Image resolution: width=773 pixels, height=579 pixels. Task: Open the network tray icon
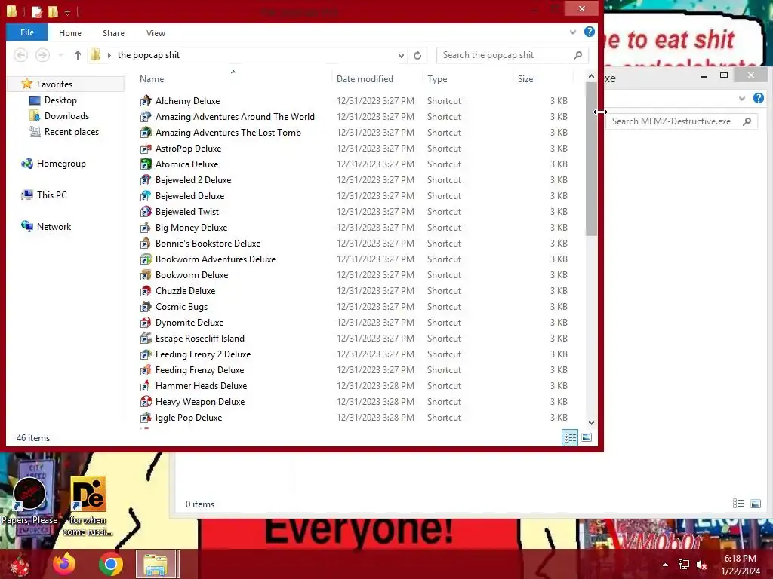pos(684,565)
